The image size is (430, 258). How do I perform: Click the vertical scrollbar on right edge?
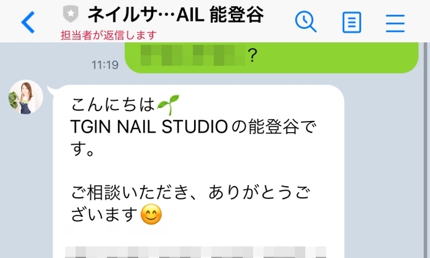tap(426, 150)
